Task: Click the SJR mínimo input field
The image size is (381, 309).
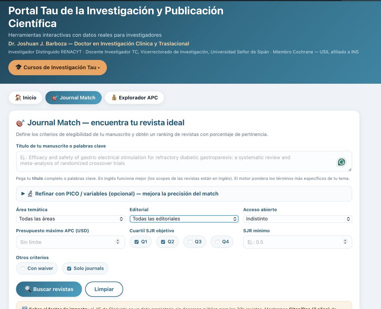Action: 297,242
